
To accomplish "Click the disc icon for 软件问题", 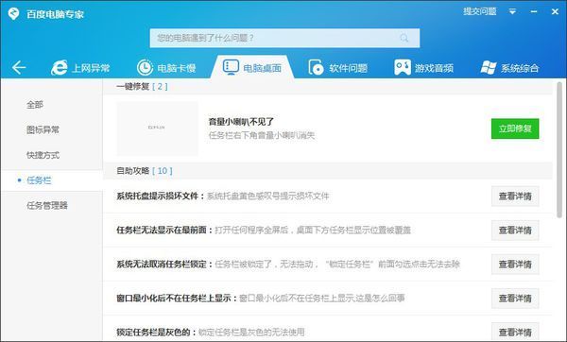I will click(x=316, y=68).
